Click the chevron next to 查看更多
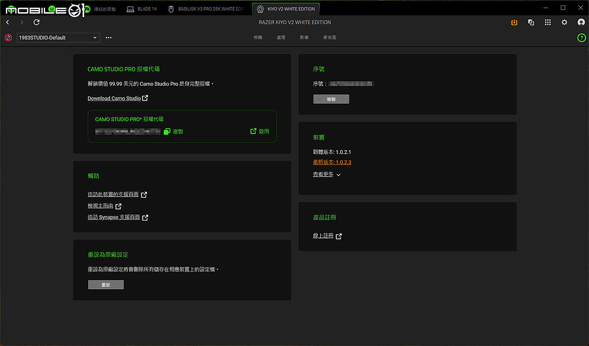Screen dimensions: 589x346 (339, 175)
